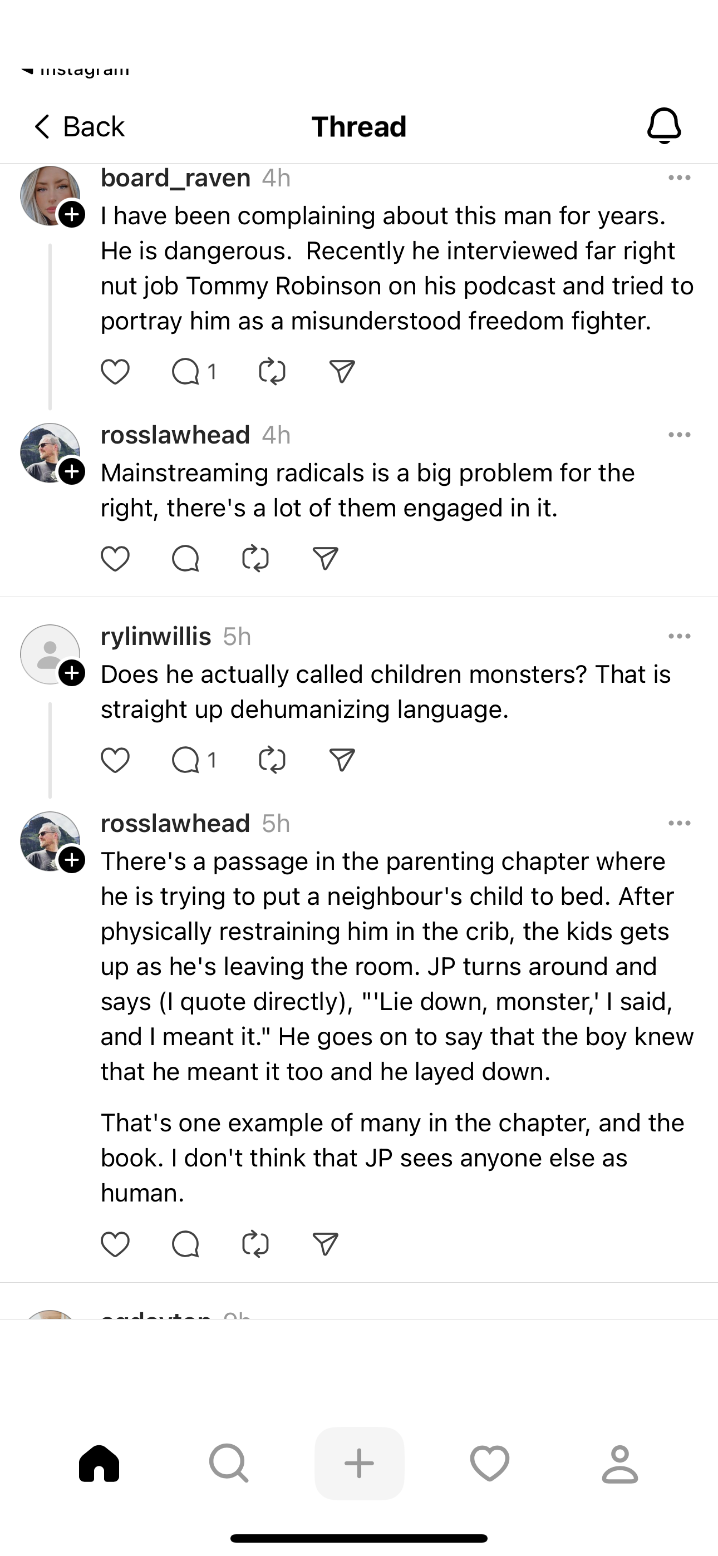
Task: Create a new thread with plus button
Action: point(359,1464)
